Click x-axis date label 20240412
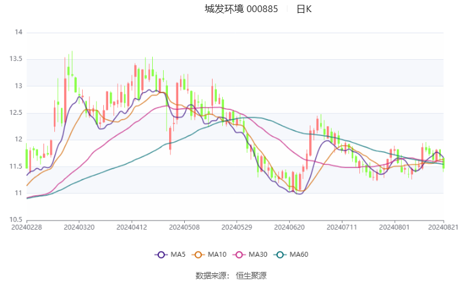This screenshot has width=462, height=281. pos(132,227)
